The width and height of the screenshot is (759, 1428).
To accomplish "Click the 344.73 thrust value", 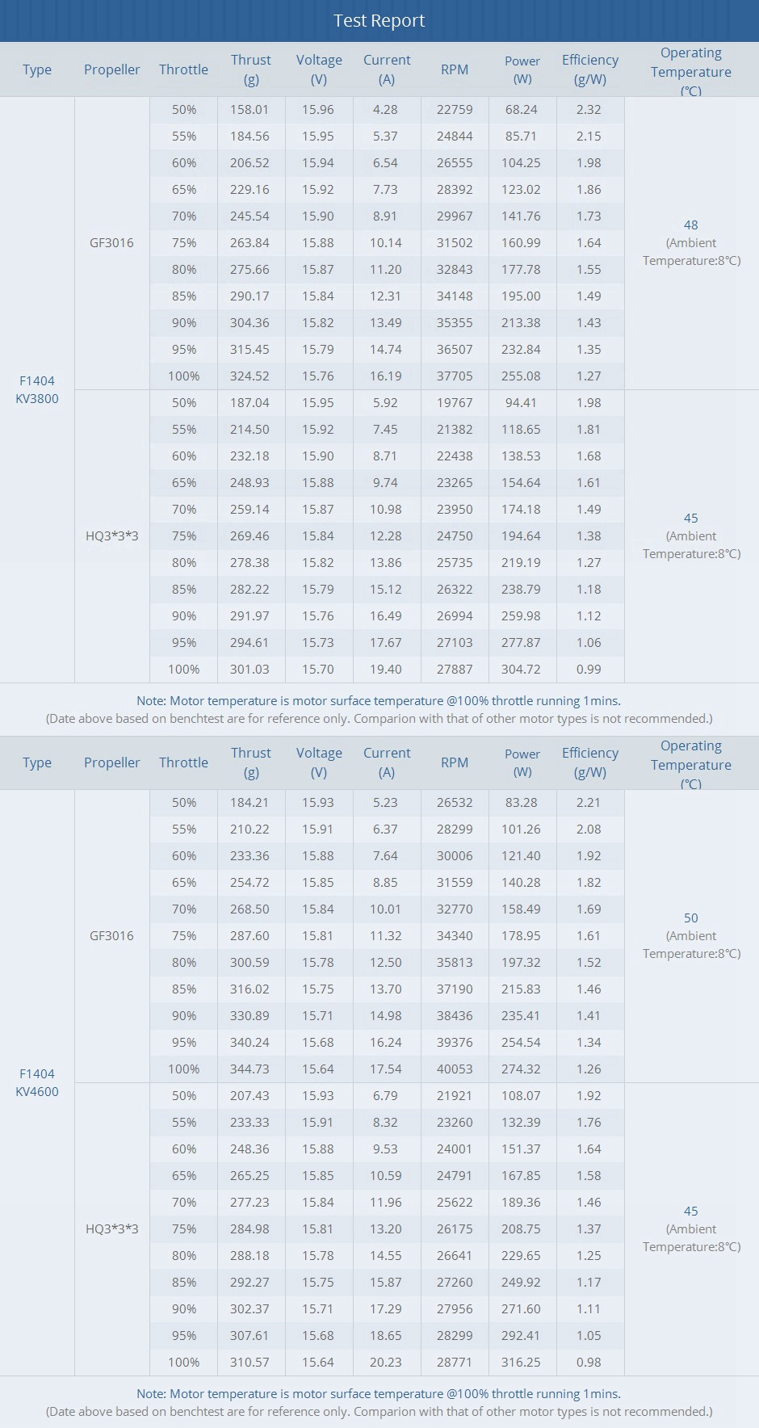I will click(250, 1069).
